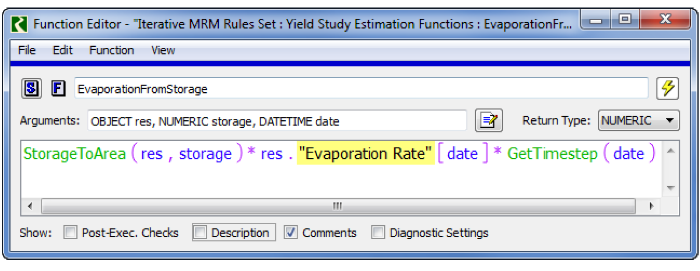700x271 pixels.
Task: Click the Arguments text field
Action: pos(276,121)
